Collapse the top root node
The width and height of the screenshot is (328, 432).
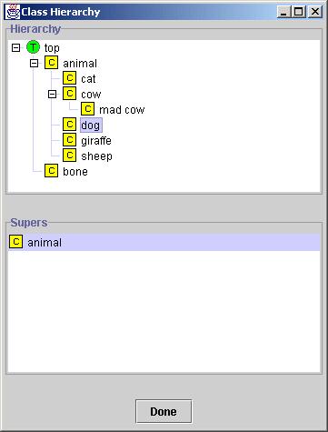tap(15, 47)
